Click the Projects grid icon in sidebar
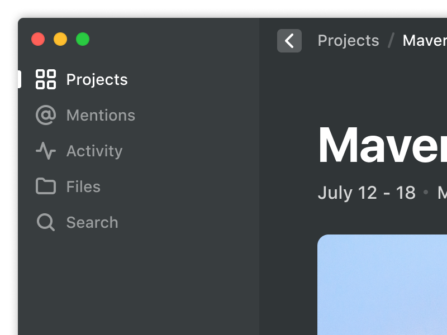Viewport: 447px width, 335px height. click(46, 79)
